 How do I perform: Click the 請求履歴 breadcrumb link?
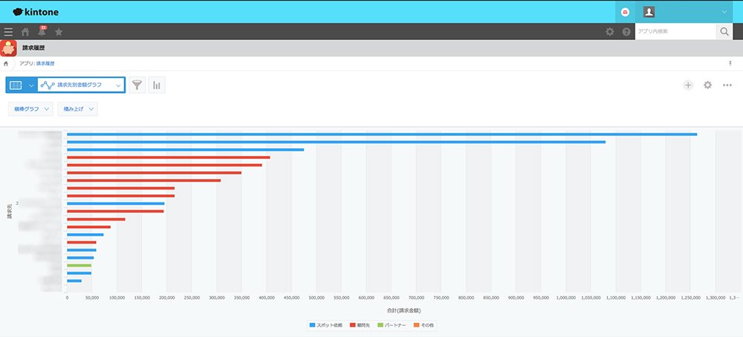click(x=45, y=63)
